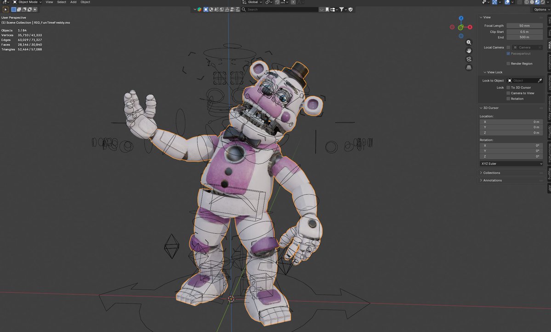Screen dimensions: 551x332
Task: Toggle proportional editing icon in header
Action: [x=293, y=2]
